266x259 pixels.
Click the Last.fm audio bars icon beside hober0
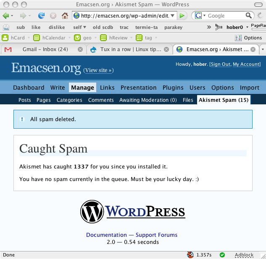[x=219, y=27]
